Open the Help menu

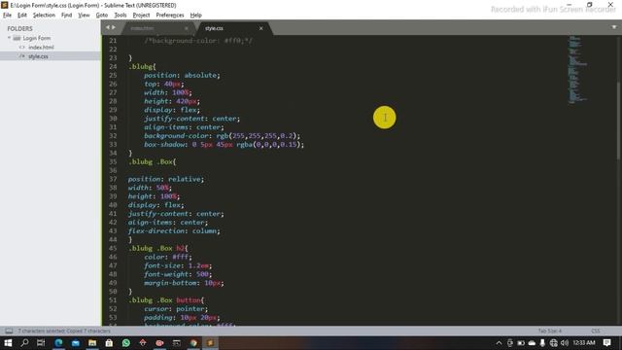[196, 16]
